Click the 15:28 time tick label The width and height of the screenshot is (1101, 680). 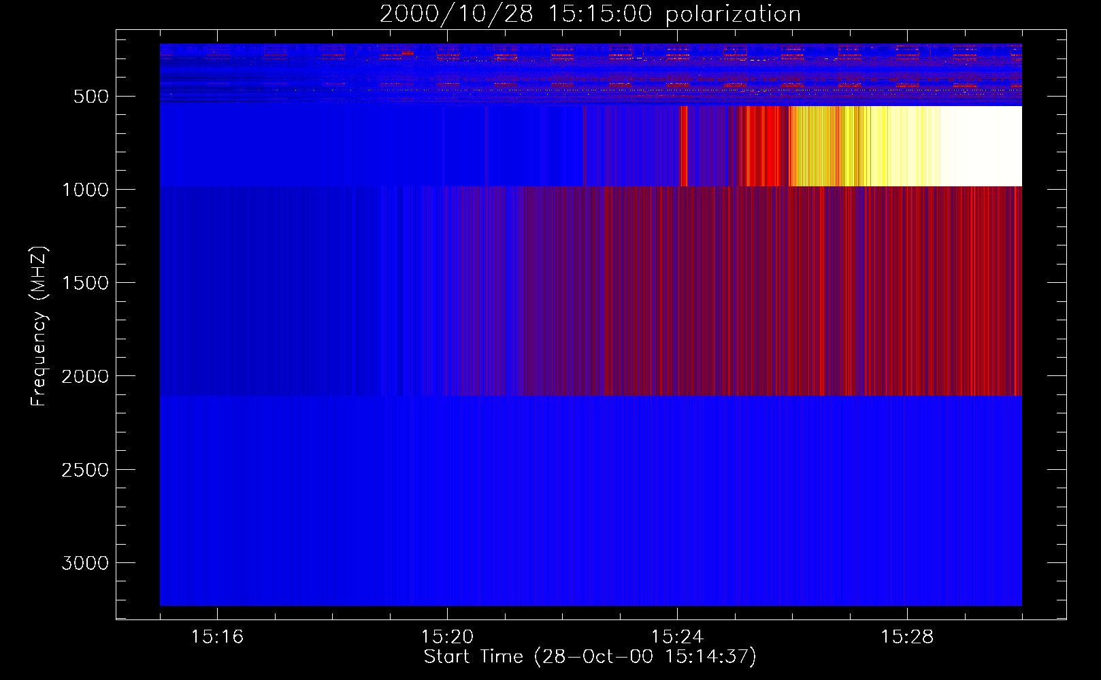click(907, 636)
